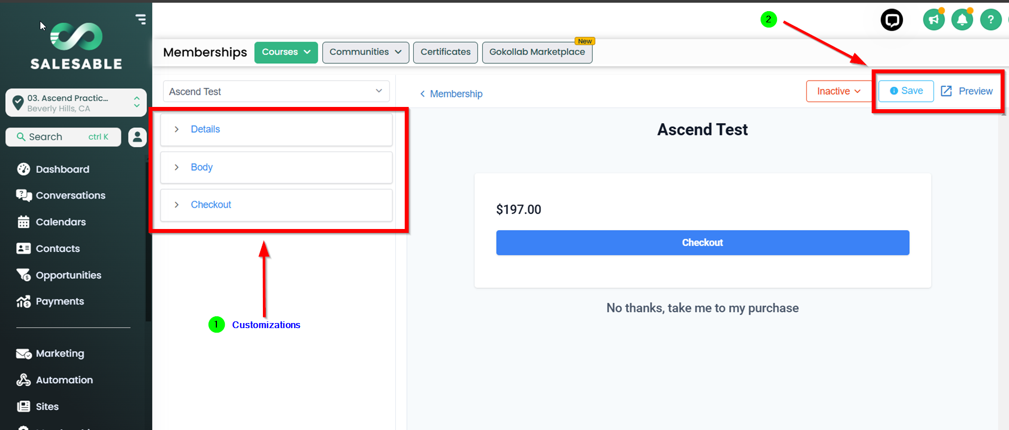Viewport: 1009px width, 430px height.
Task: Open the Gokollab Marketplace tab
Action: 537,52
